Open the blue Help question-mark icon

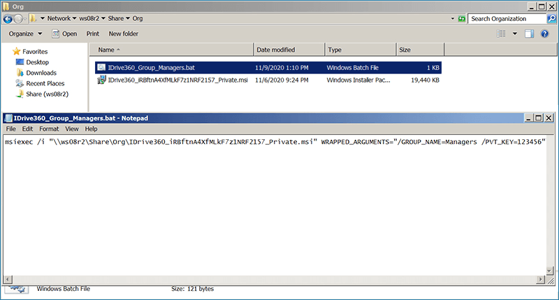coord(544,34)
